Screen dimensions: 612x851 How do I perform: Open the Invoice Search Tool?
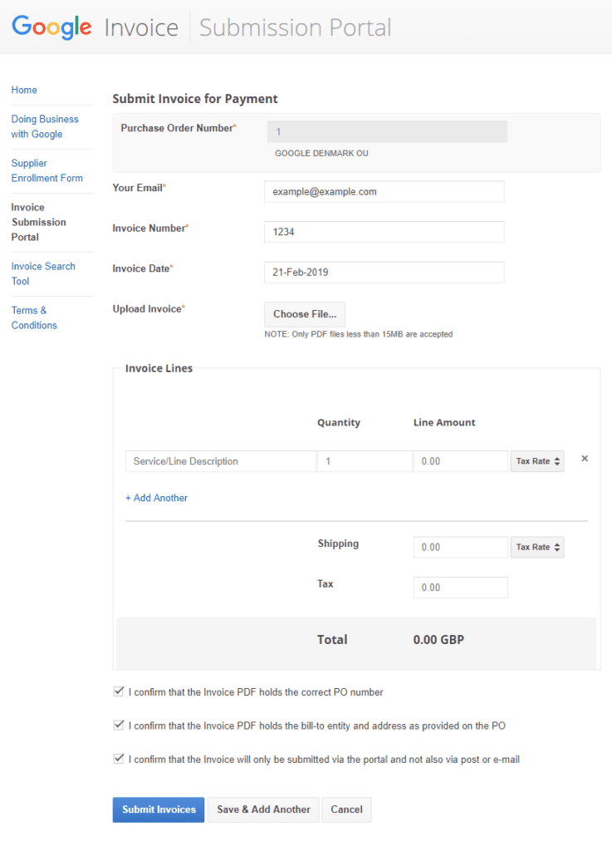(x=43, y=273)
